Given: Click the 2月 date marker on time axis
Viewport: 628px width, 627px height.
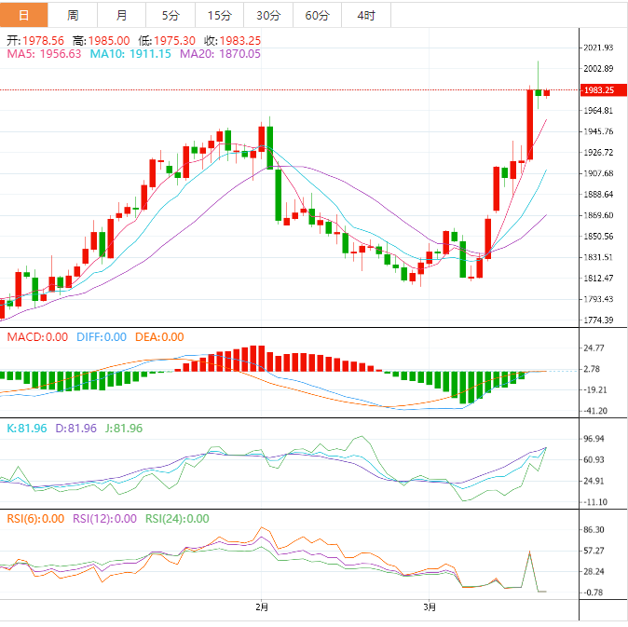Looking at the screenshot, I should 262,607.
